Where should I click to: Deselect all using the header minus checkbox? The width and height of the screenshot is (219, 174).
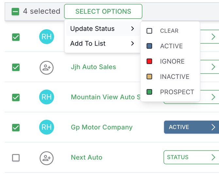point(15,11)
